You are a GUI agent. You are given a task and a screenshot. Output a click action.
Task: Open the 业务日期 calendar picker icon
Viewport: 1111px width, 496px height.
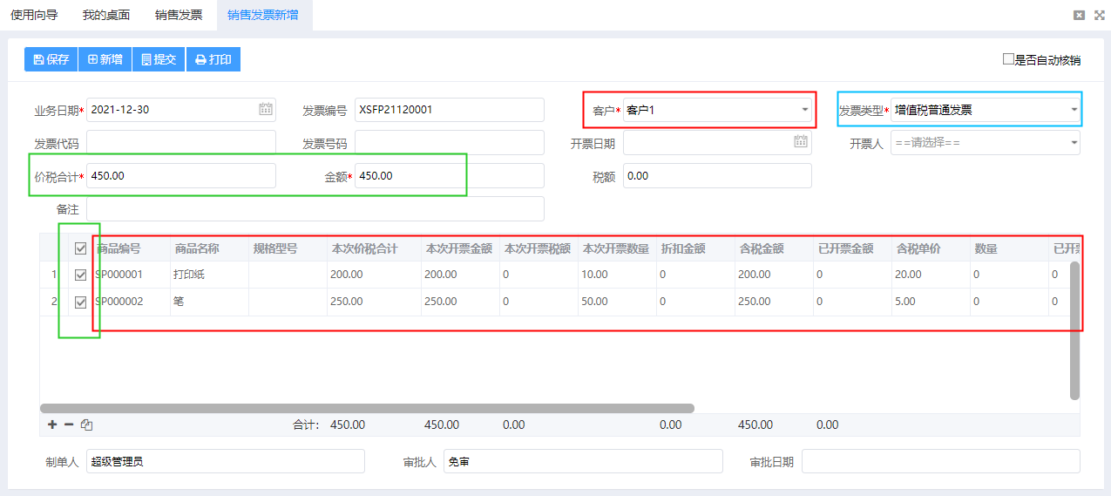[266, 109]
